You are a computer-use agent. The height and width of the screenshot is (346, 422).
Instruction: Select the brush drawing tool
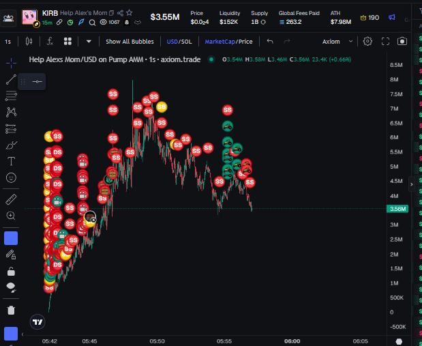11,145
